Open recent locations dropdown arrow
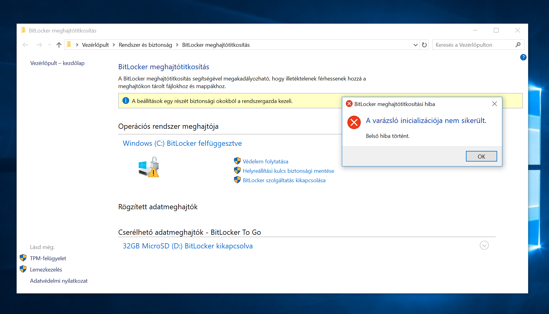 [49, 45]
